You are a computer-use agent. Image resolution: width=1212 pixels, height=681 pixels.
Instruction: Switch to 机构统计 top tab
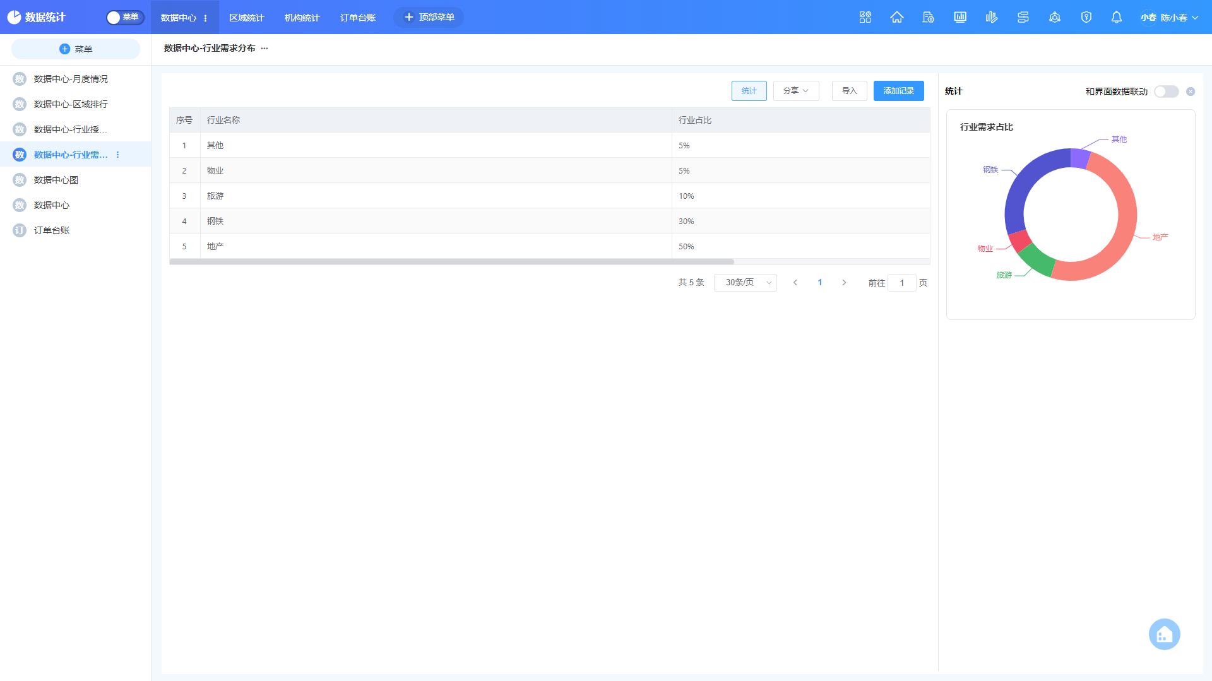click(x=302, y=18)
